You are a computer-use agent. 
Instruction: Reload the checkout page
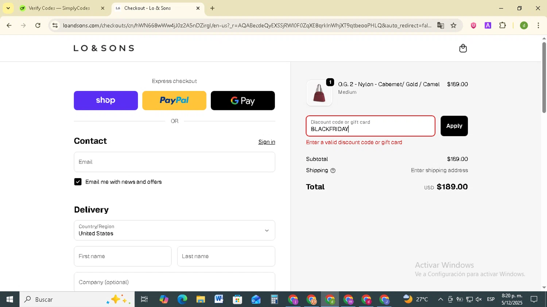38,25
